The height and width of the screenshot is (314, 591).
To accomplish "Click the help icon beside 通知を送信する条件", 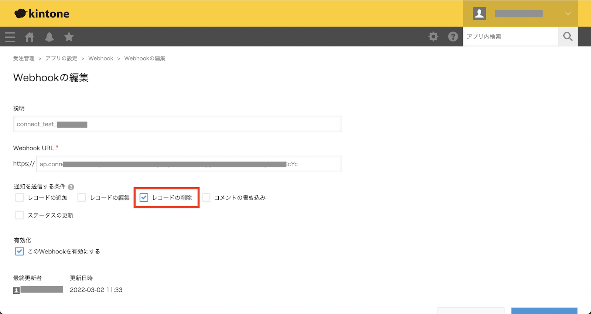I will tap(71, 187).
